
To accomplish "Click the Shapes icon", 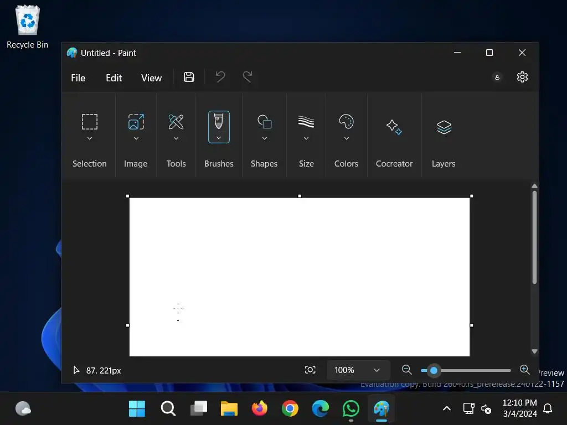I will (264, 122).
